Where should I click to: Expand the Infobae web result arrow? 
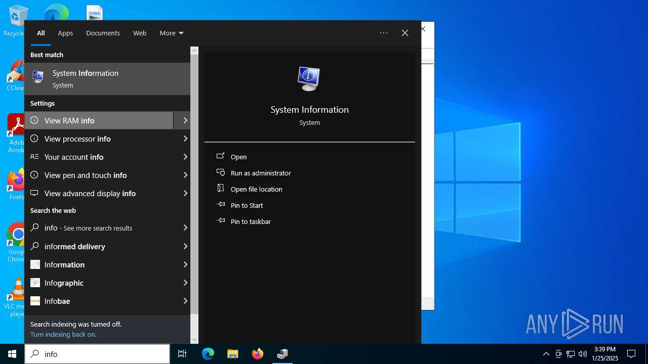tap(185, 301)
